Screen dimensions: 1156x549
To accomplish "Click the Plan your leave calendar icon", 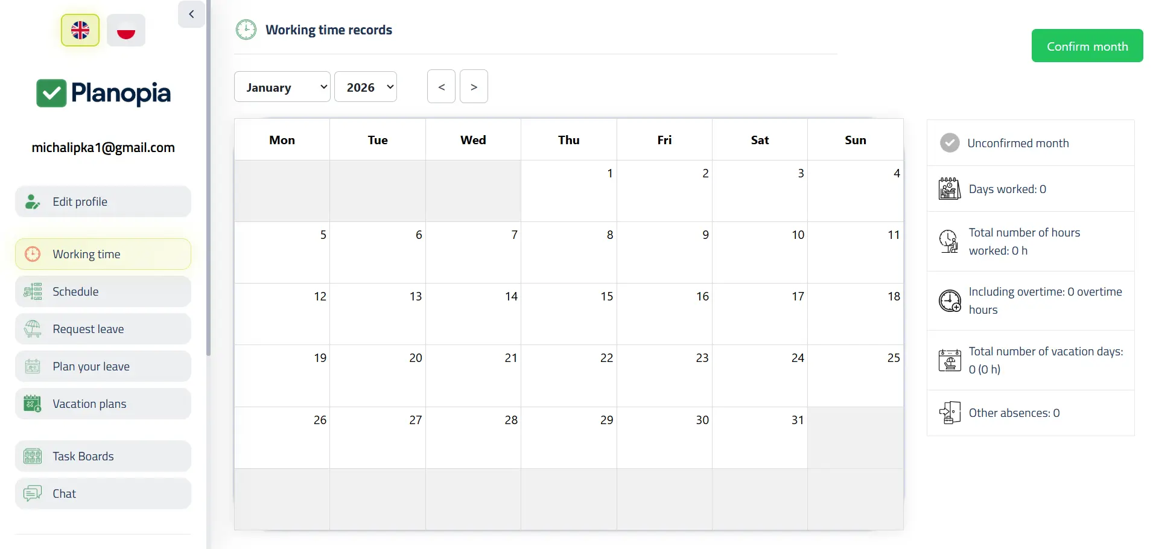I will (33, 366).
